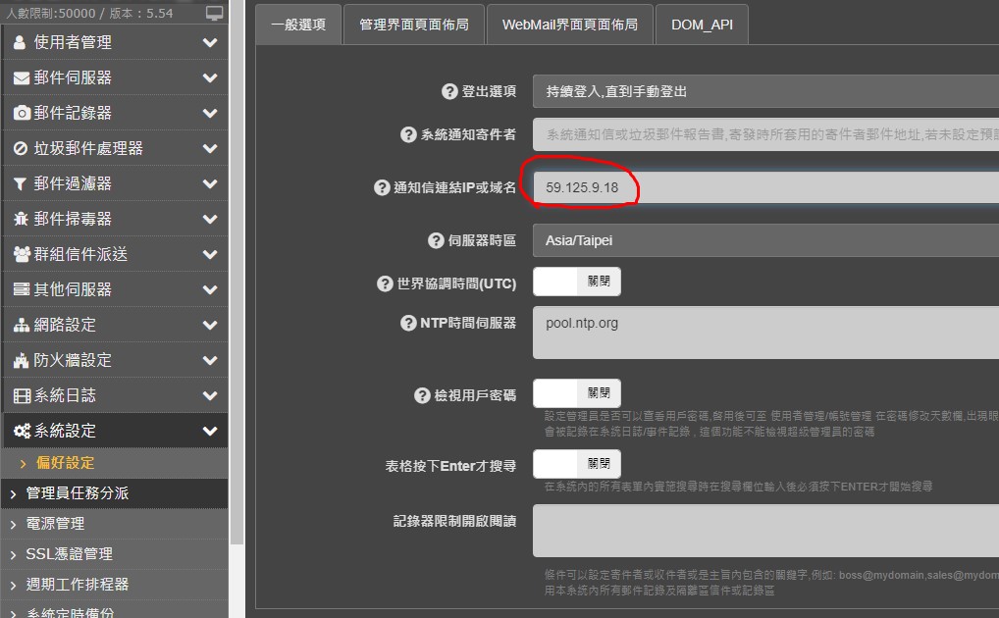The height and width of the screenshot is (618, 999).
Task: Click the 使用者管理 user icon
Action: click(x=21, y=42)
